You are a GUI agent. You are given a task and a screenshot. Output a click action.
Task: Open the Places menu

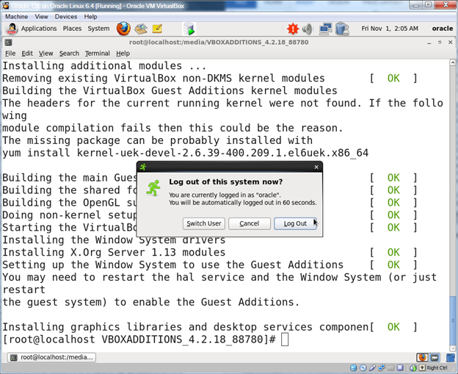point(72,29)
